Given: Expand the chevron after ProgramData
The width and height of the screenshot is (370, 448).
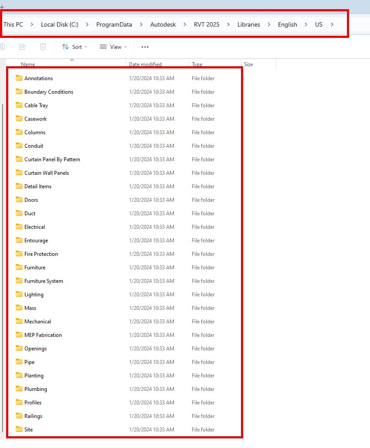Looking at the screenshot, I should [141, 24].
